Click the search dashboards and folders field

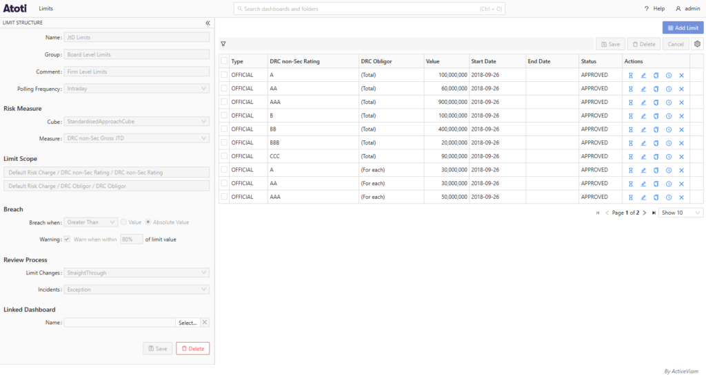pyautogui.click(x=370, y=8)
